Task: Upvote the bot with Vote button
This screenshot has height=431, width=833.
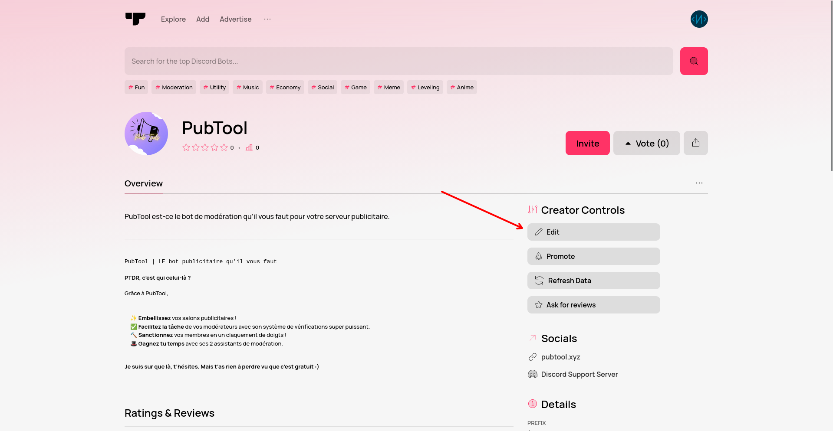Action: [x=646, y=143]
